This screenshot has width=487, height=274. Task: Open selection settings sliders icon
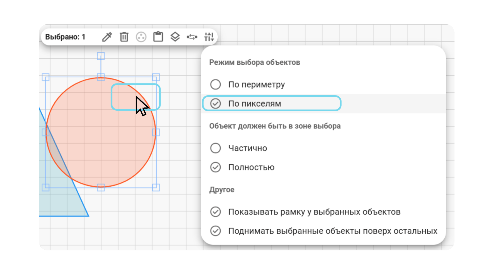click(209, 37)
